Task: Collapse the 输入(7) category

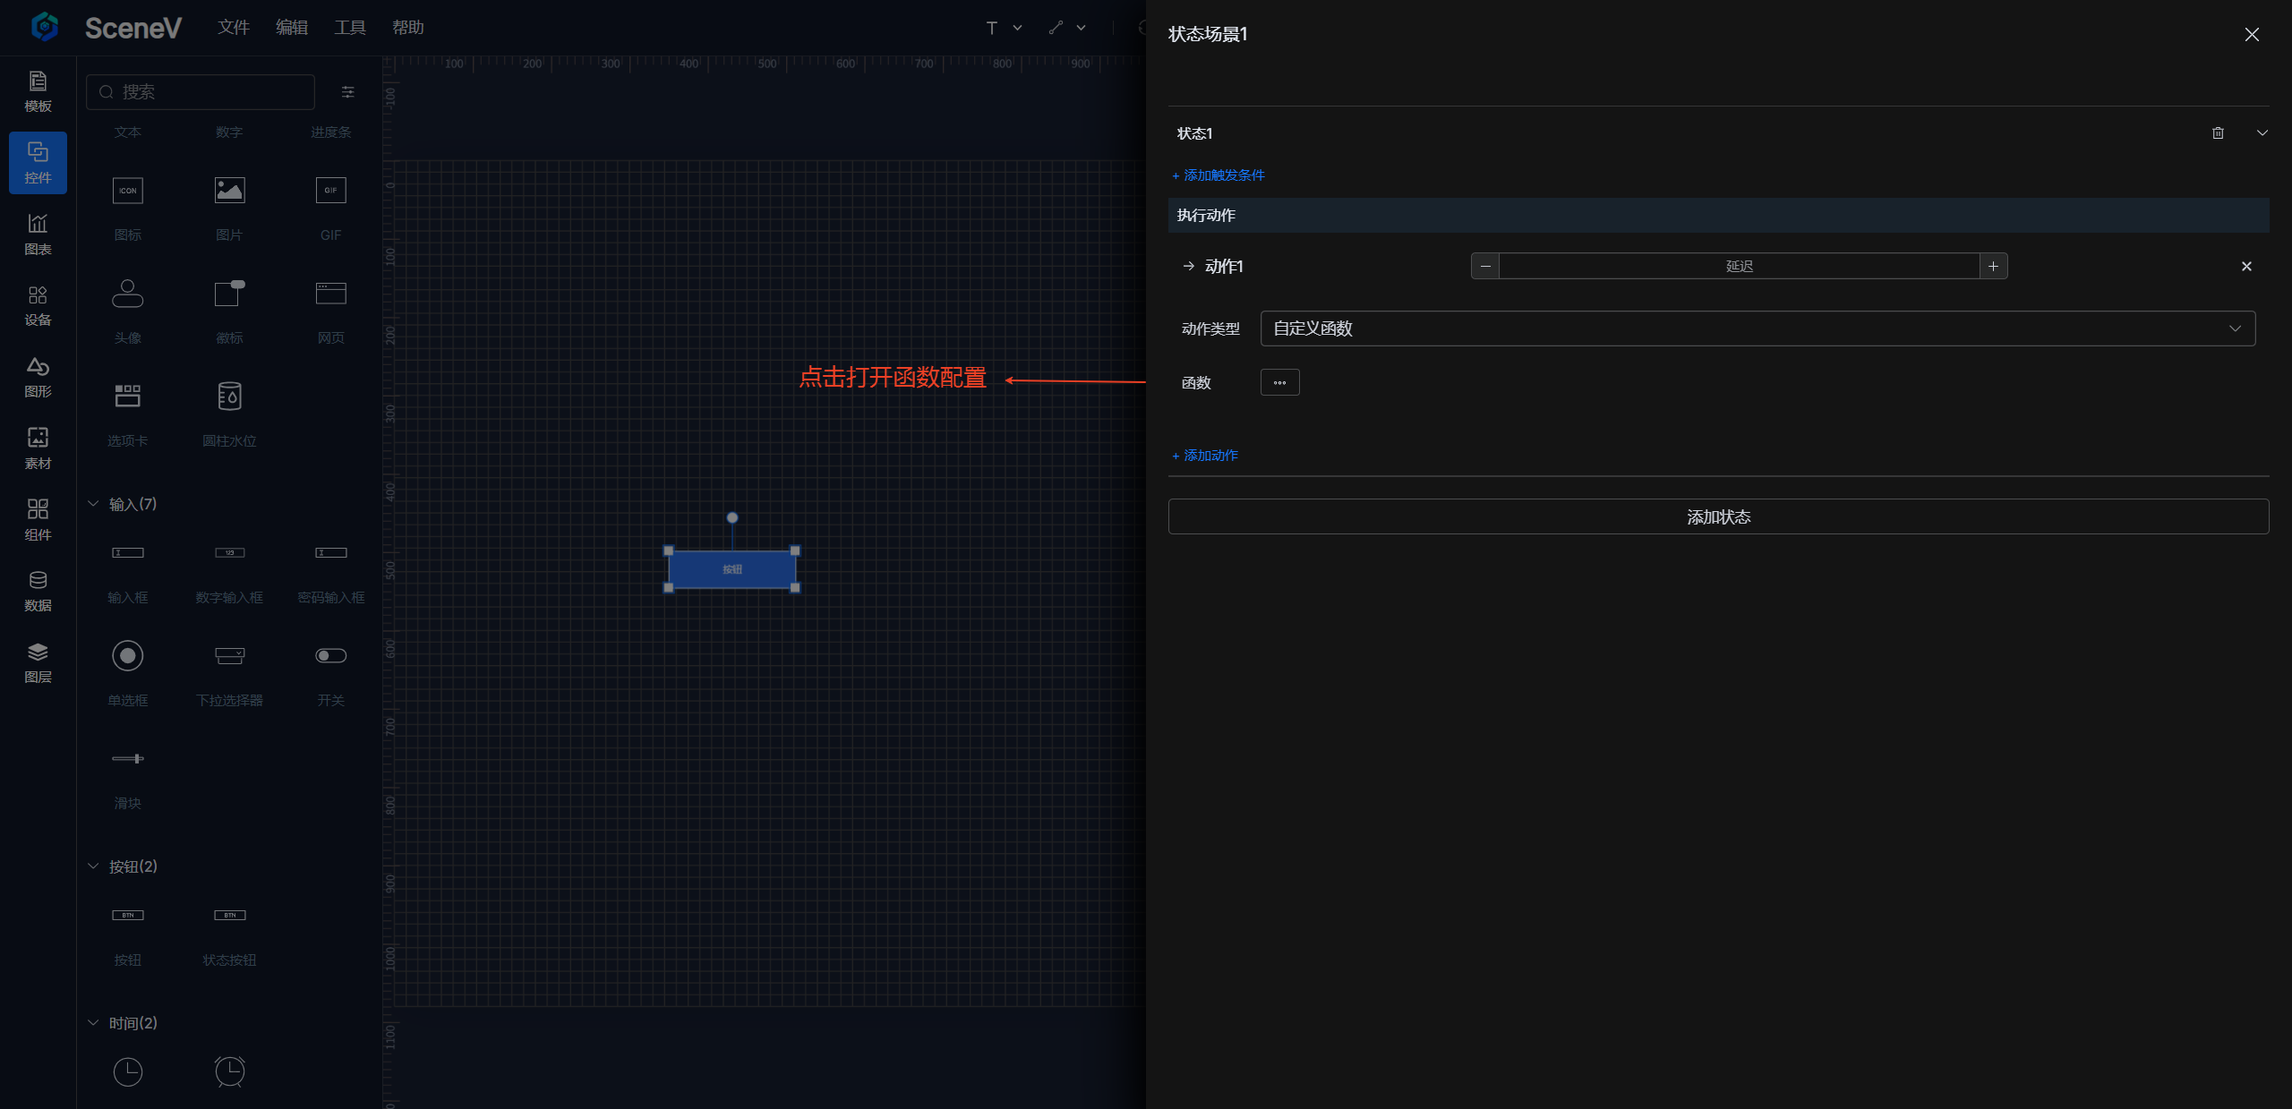Action: pyautogui.click(x=93, y=504)
